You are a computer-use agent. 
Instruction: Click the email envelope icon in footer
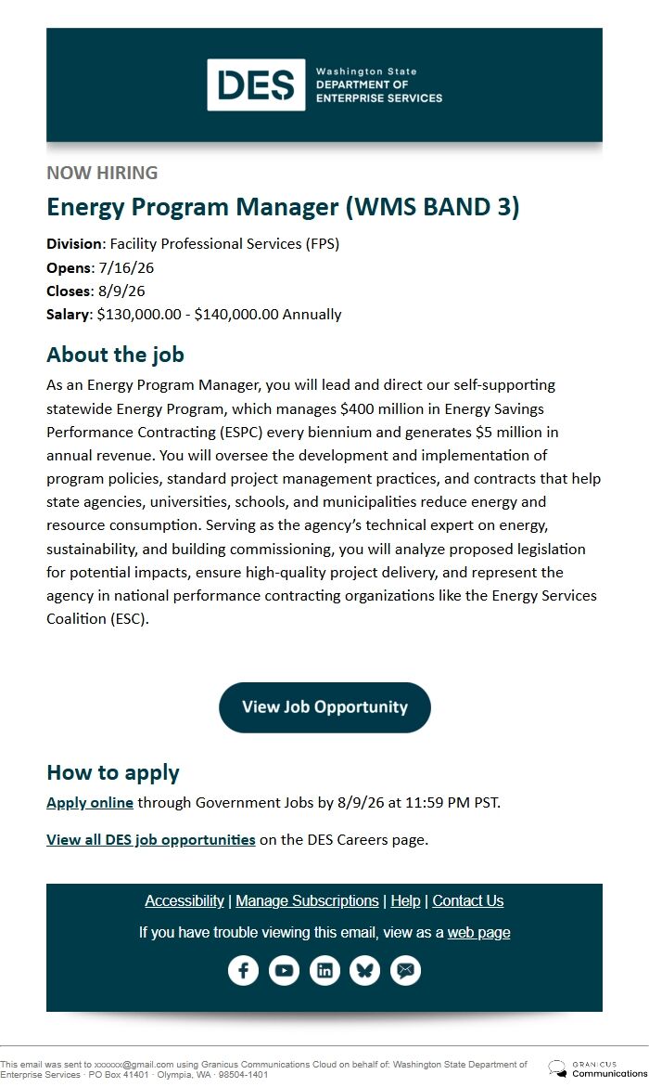tap(406, 971)
